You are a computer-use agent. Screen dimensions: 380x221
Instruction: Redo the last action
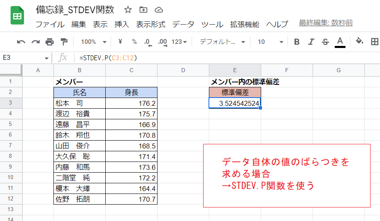coord(36,42)
